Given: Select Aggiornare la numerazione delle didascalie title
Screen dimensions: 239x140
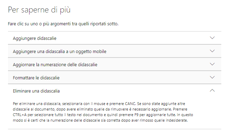Looking at the screenshot, I should click(x=55, y=64).
